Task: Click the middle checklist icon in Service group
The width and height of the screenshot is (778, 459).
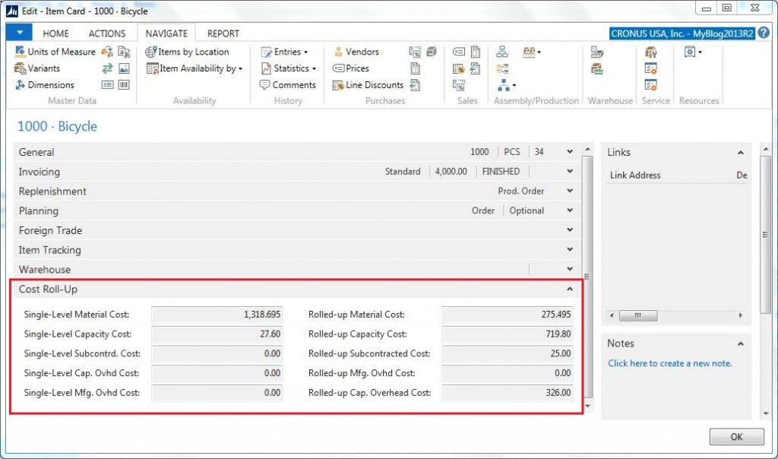Action: coord(651,68)
